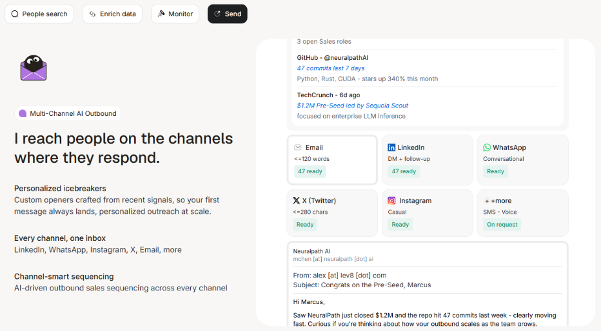This screenshot has width=601, height=331.
Task: Click 'Casual' under Instagram
Action: (x=397, y=212)
